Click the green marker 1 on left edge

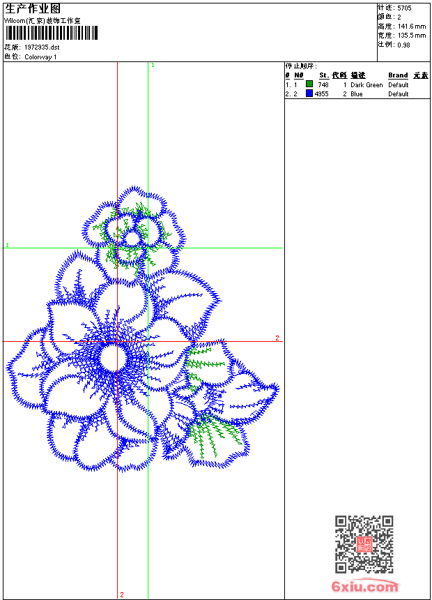pos(7,245)
